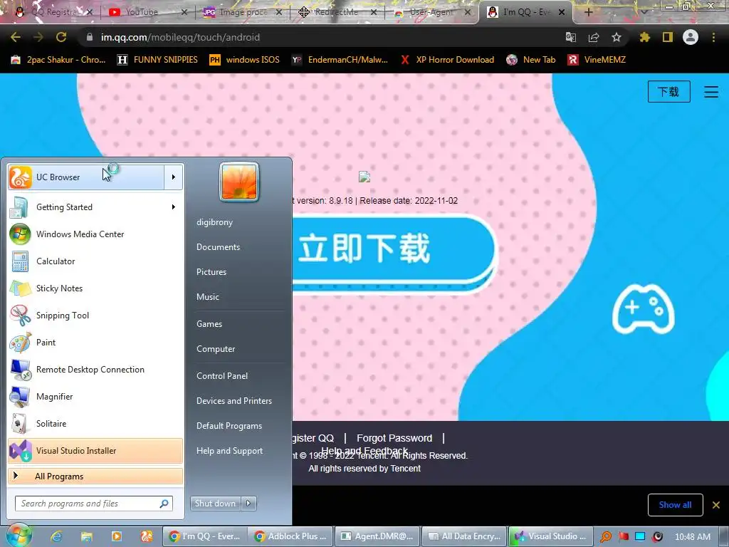729x547 pixels.
Task: Click the taskbar clock 10:48 AM
Action: (692, 537)
